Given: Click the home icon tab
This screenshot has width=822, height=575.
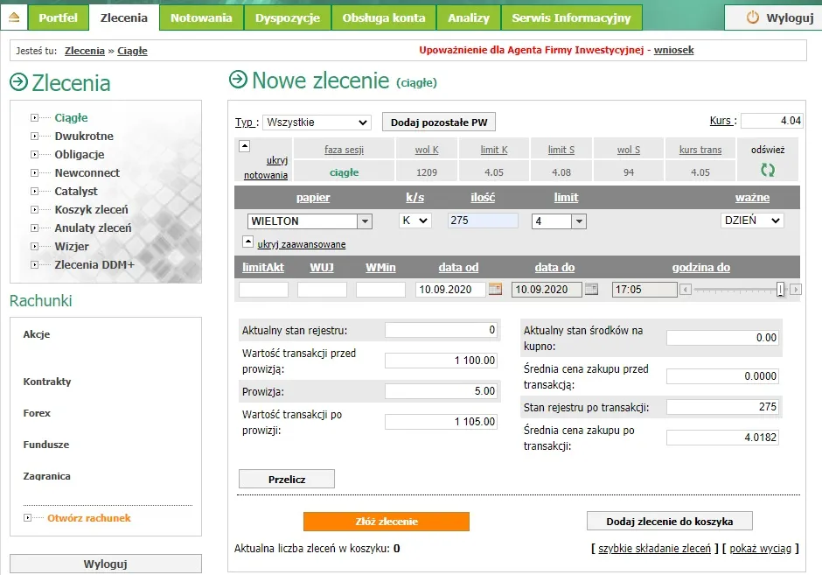Looking at the screenshot, I should pos(14,18).
